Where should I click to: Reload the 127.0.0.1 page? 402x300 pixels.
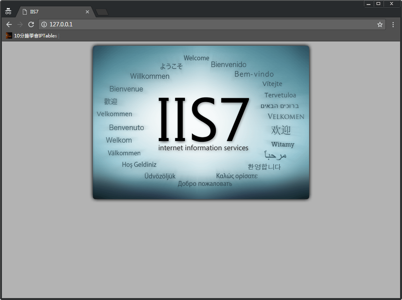31,24
